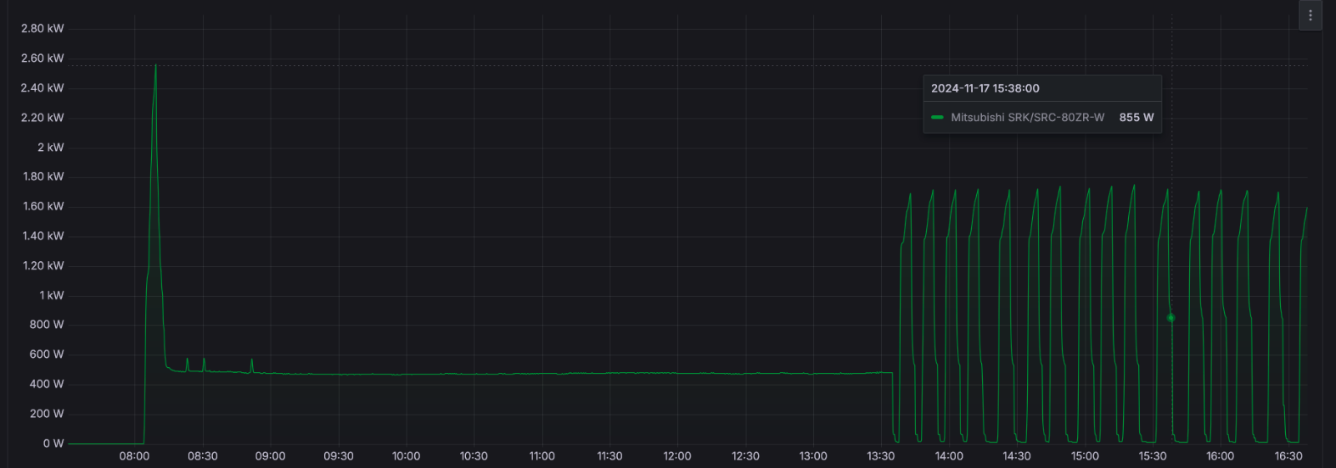Click the 1.60 kW y-axis label

click(43, 206)
